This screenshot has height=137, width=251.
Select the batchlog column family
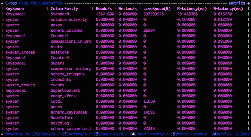point(60,123)
